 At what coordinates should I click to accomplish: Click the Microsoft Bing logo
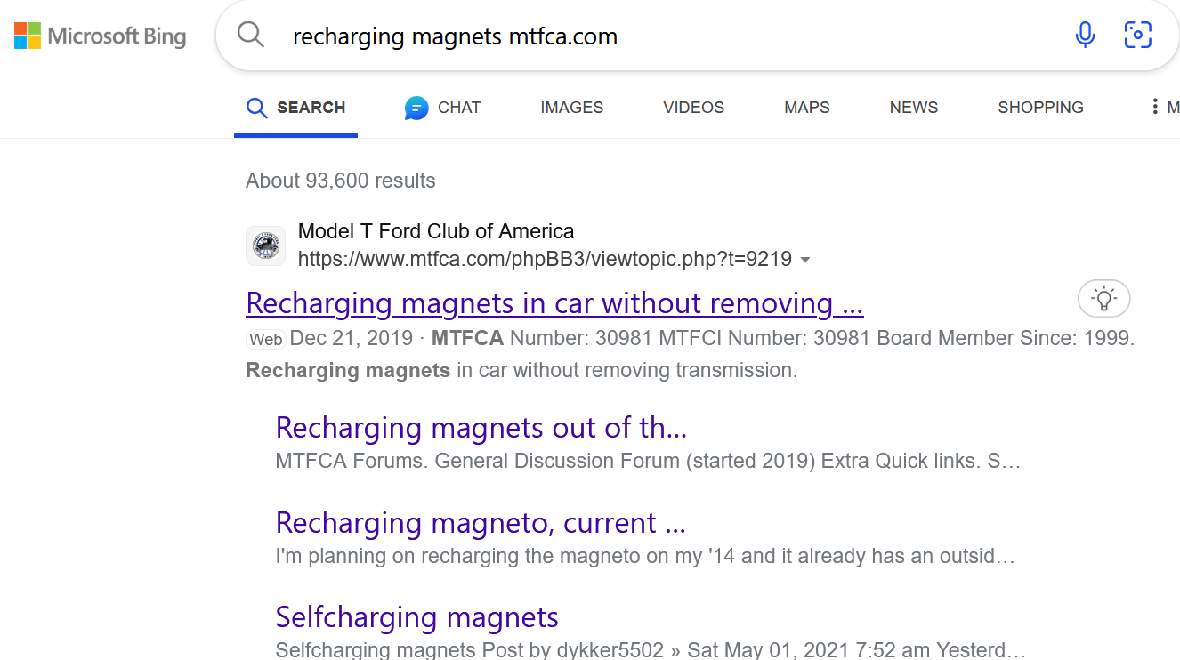point(100,36)
